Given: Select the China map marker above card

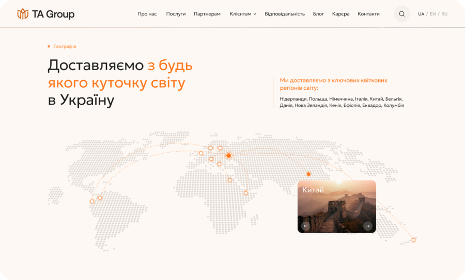Looking at the screenshot, I should tap(308, 174).
